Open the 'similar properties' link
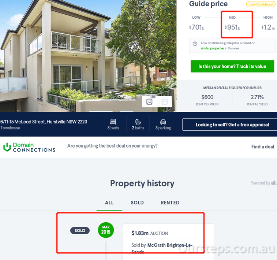Image resolution: width=277 pixels, height=260 pixels. coord(213,48)
